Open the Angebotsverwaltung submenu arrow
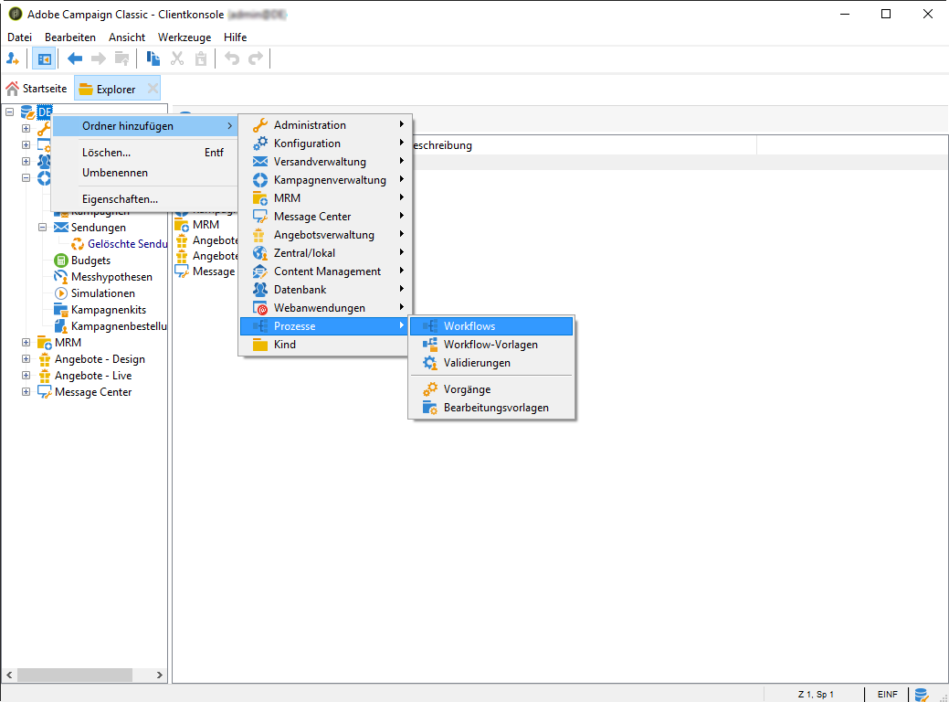The height and width of the screenshot is (702, 949). point(401,234)
